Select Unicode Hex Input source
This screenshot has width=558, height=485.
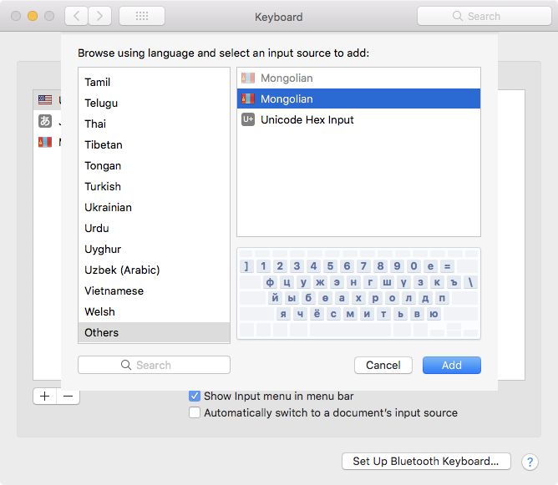pos(307,119)
